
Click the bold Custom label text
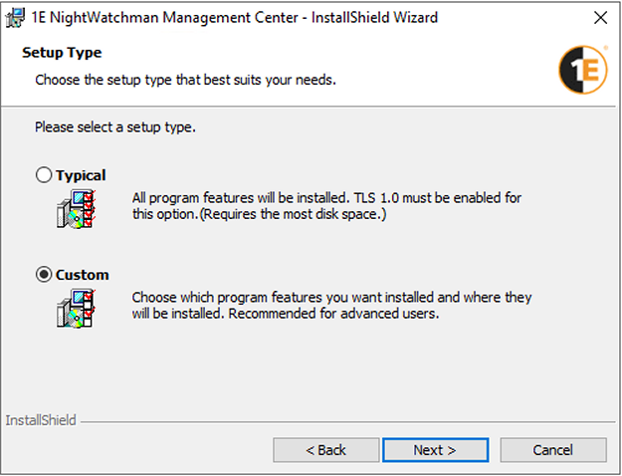[x=83, y=275]
